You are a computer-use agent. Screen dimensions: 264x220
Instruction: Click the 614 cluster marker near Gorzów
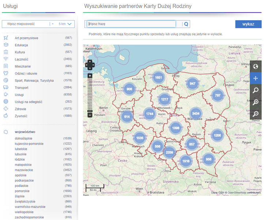point(127,117)
